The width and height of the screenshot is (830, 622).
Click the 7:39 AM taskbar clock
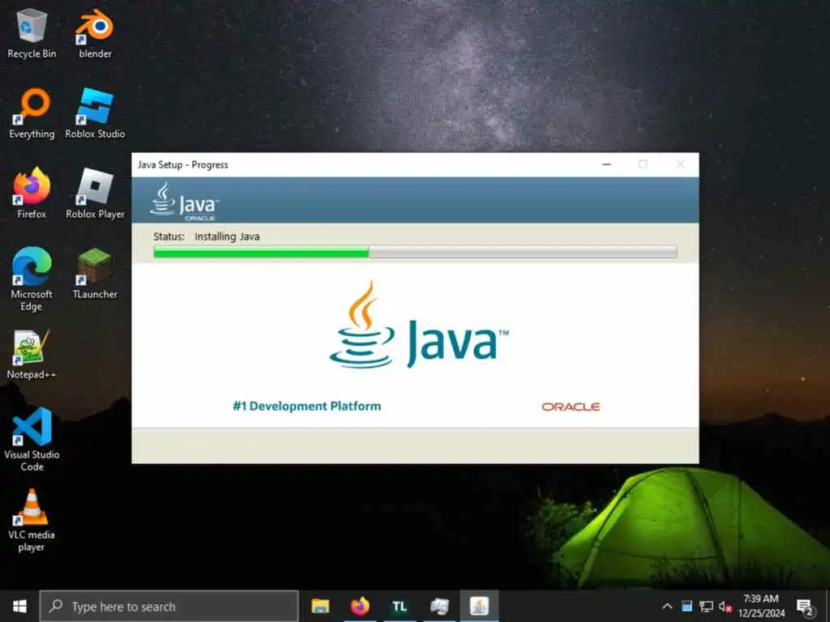(x=762, y=606)
